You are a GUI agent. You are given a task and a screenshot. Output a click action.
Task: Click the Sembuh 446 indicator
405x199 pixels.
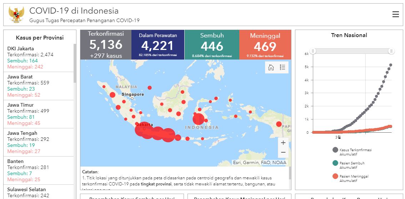click(212, 45)
